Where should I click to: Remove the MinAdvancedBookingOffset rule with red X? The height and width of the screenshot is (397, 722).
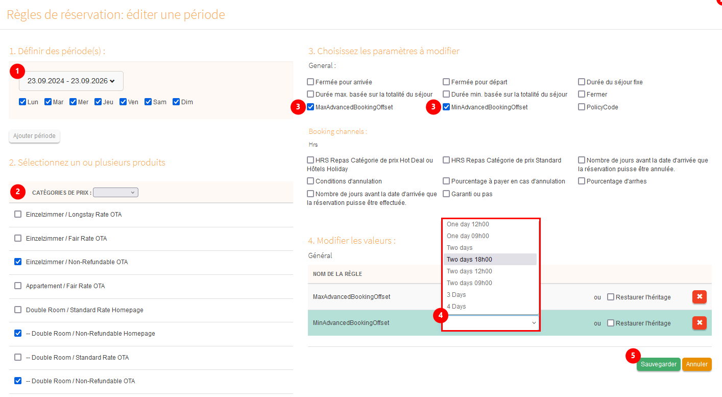(x=699, y=323)
